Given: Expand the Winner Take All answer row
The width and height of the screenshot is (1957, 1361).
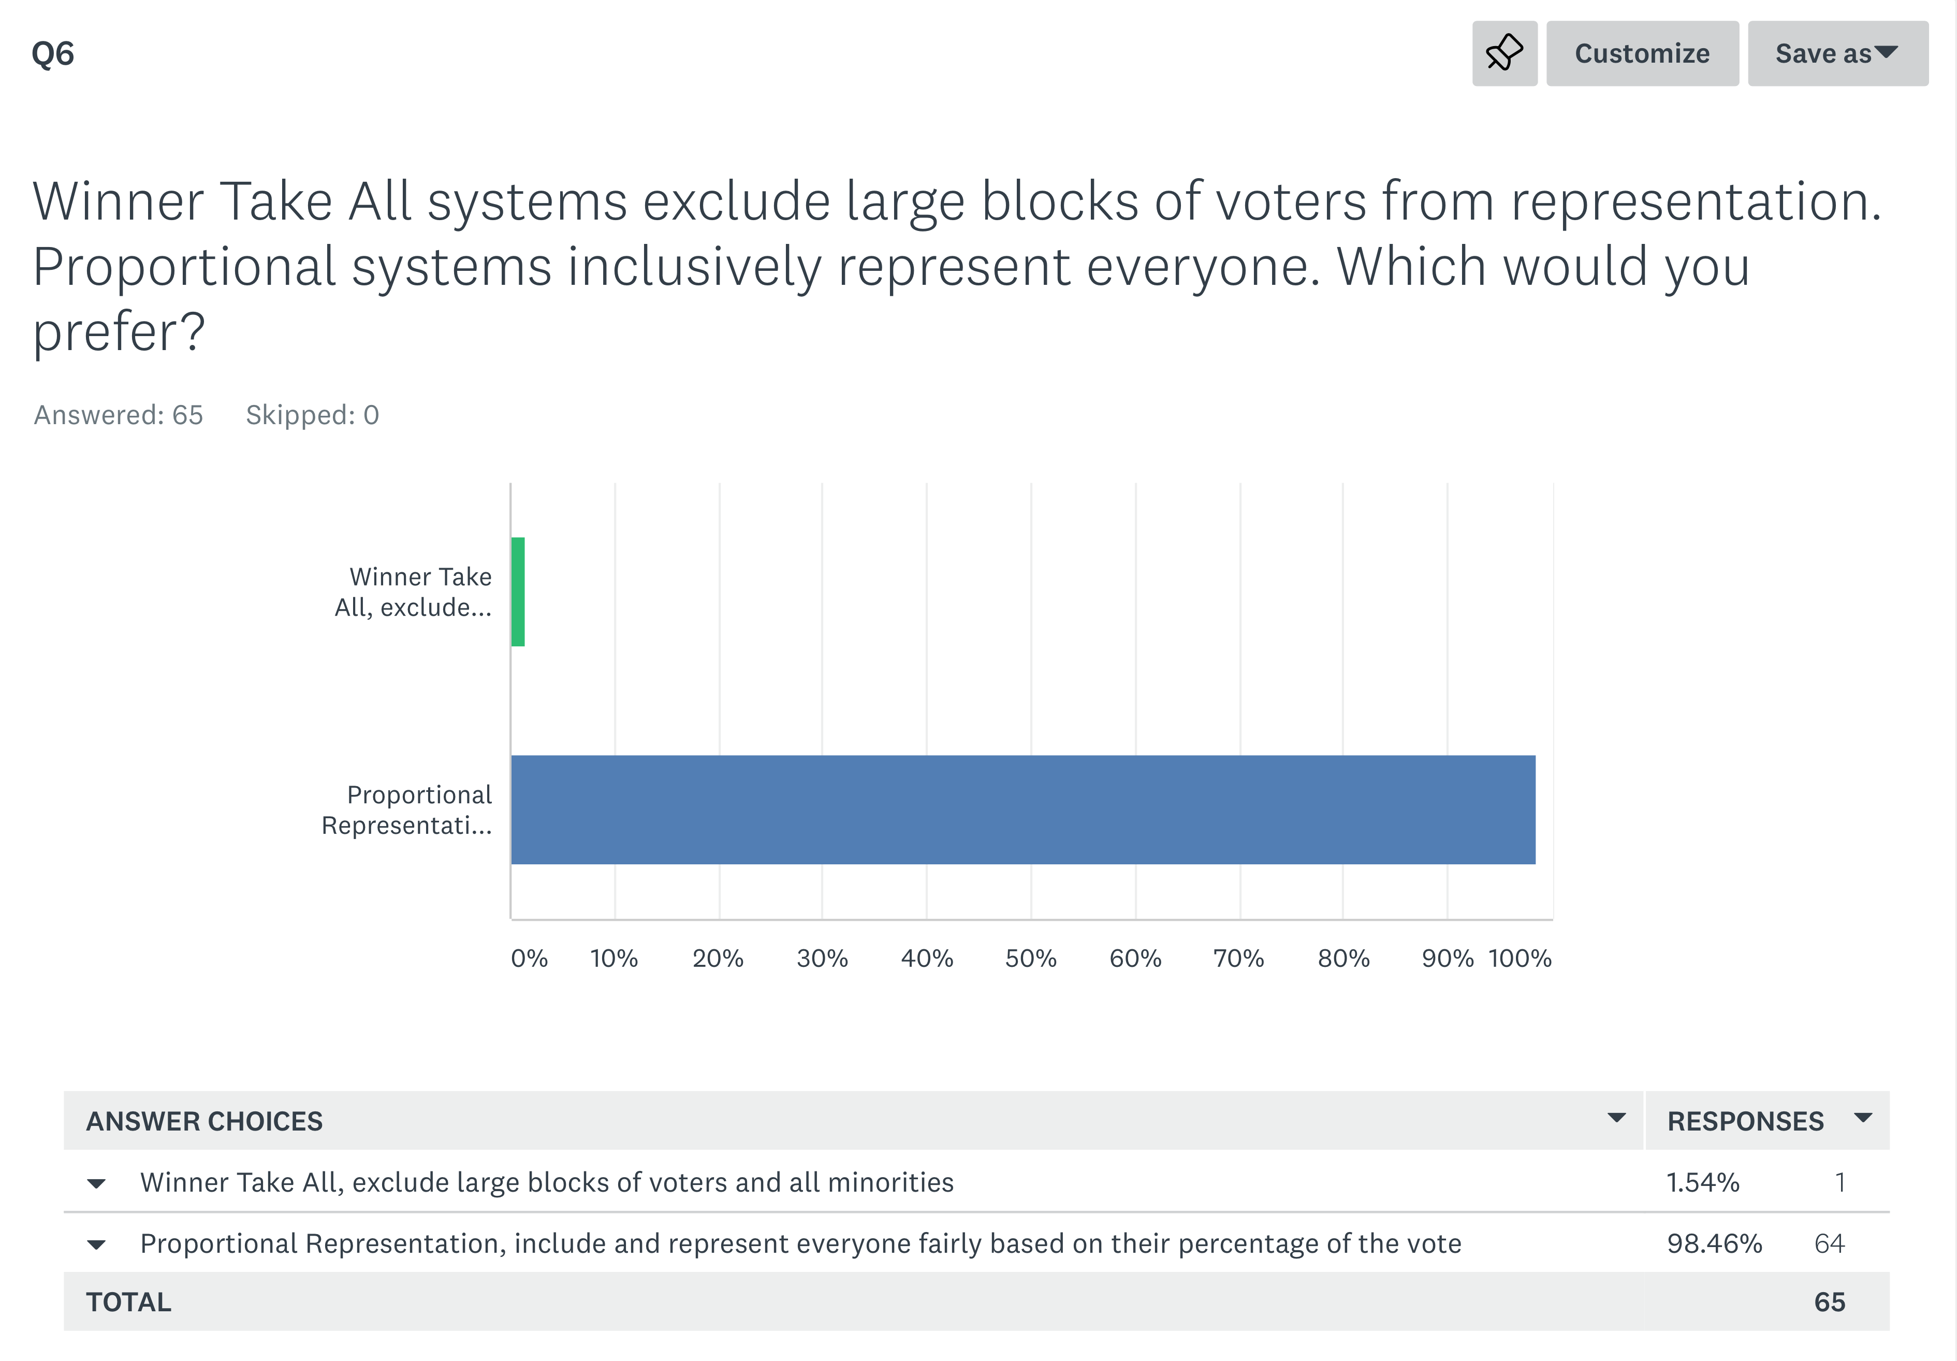Looking at the screenshot, I should pos(96,1184).
